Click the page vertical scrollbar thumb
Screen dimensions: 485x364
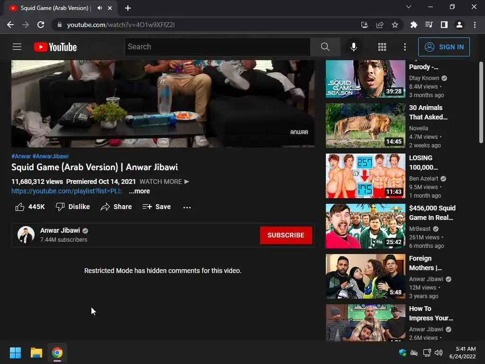pos(481,102)
